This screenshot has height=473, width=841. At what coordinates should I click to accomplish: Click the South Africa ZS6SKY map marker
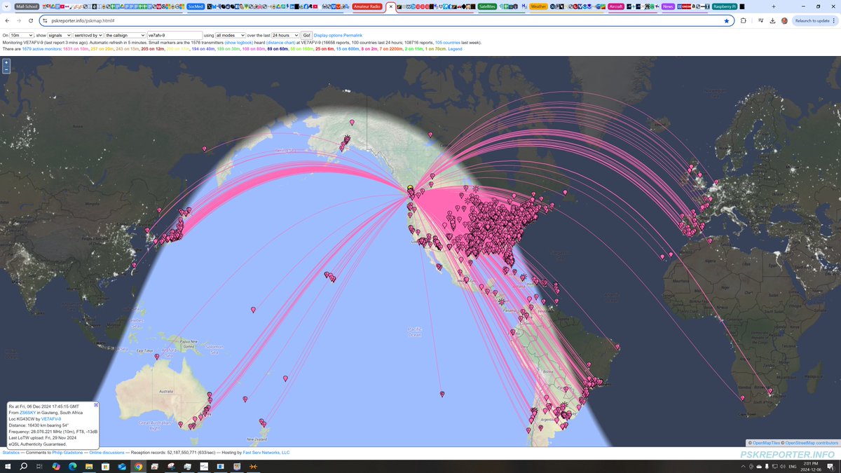coord(770,392)
